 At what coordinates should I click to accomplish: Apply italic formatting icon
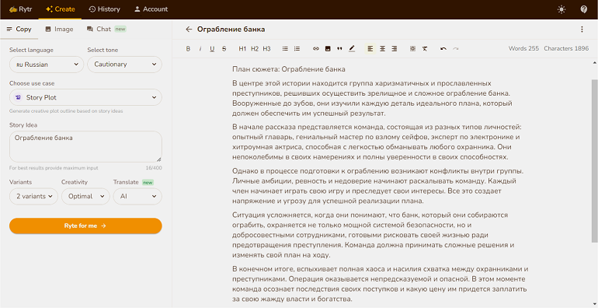pyautogui.click(x=200, y=48)
